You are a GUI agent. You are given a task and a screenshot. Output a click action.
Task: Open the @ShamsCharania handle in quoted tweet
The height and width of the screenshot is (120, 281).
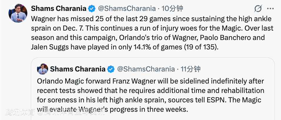(x=146, y=69)
